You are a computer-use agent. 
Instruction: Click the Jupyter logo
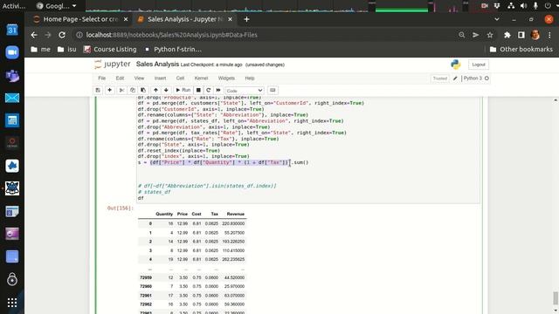[x=113, y=64]
